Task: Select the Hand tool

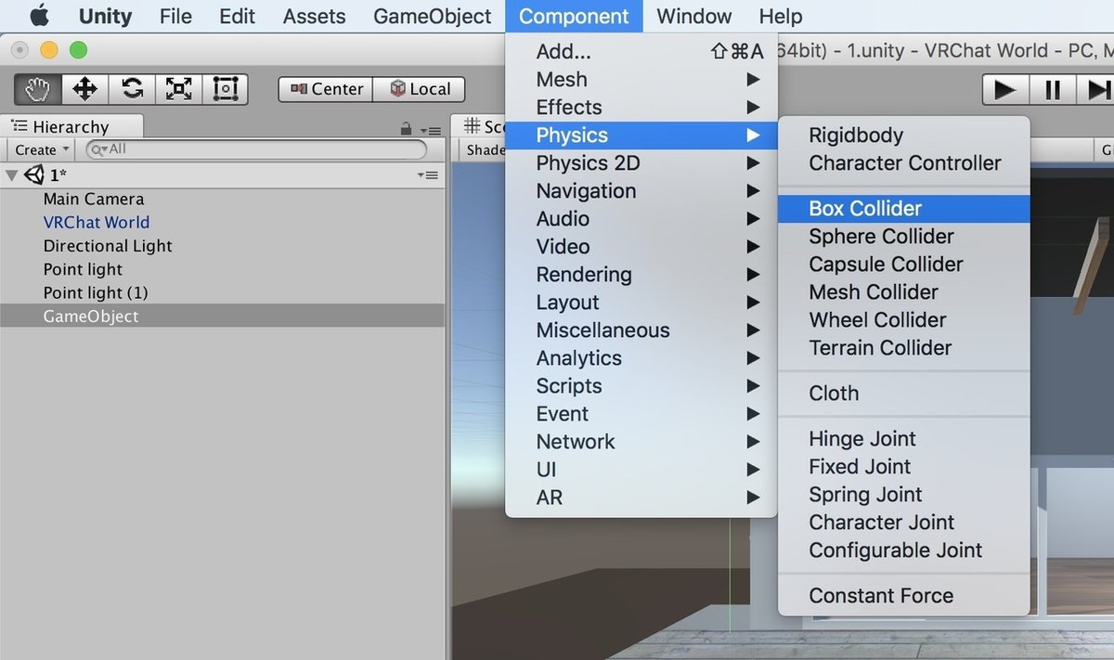Action: tap(38, 89)
